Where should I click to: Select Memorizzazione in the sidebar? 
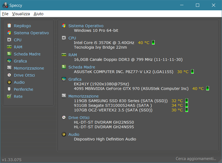29,68
